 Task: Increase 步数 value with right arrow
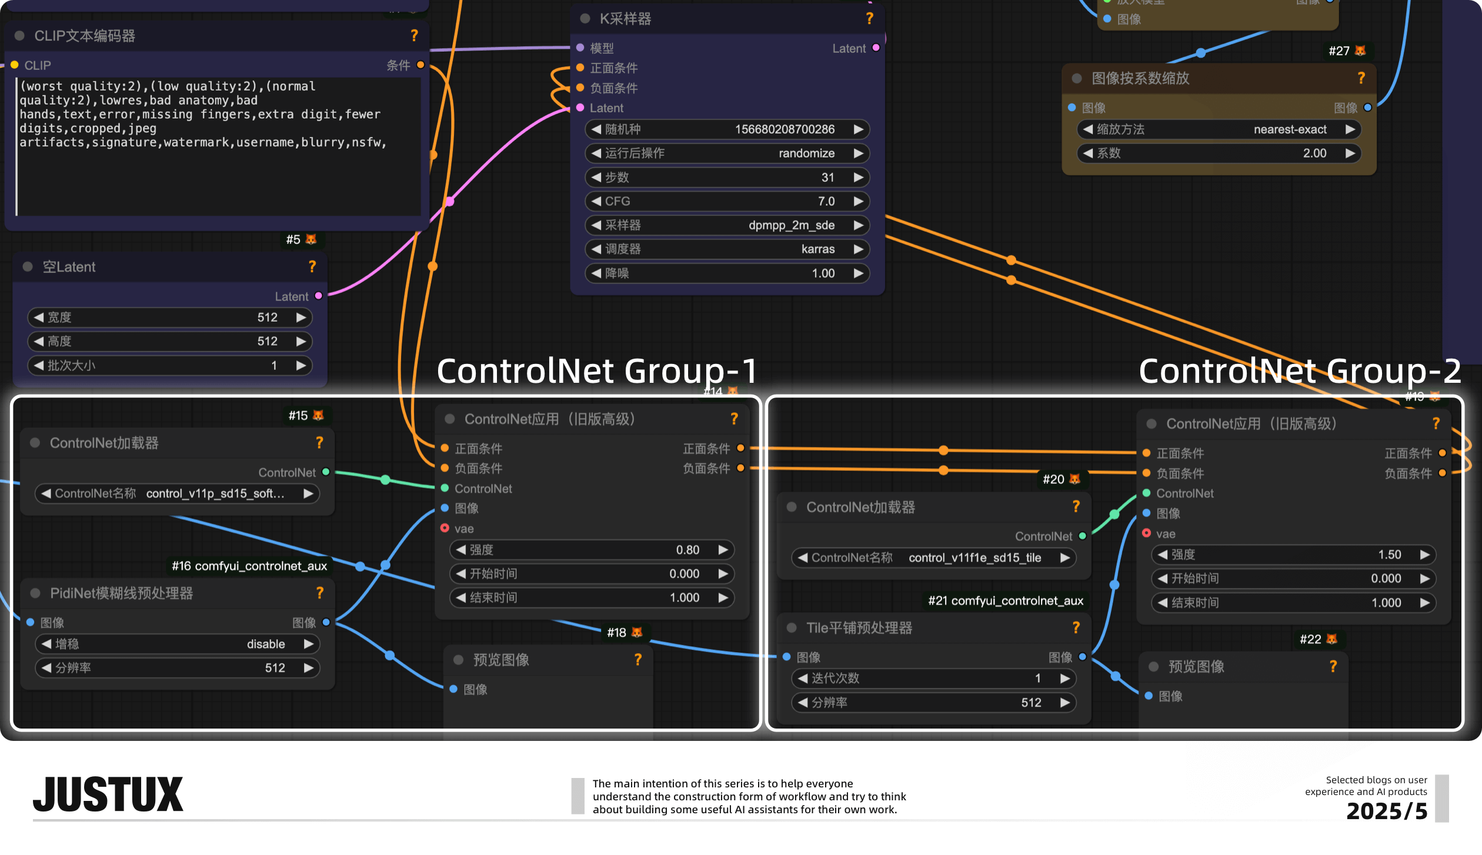point(858,178)
